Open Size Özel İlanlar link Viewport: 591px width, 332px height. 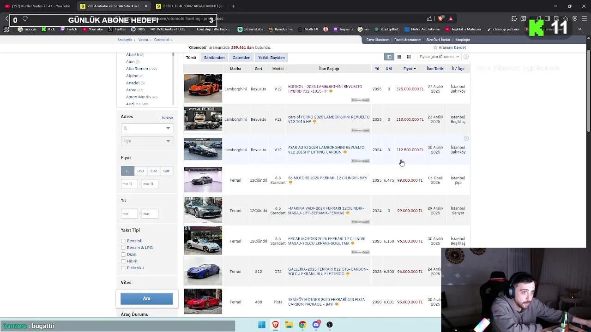[x=438, y=40]
